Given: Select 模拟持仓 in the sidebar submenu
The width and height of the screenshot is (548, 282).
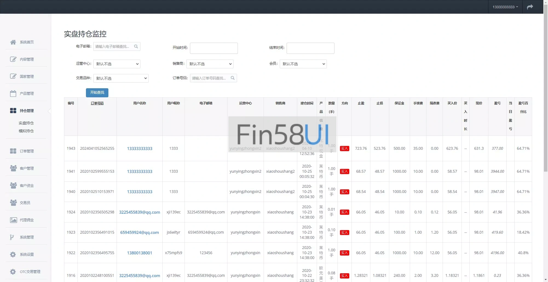Looking at the screenshot, I should [26, 131].
